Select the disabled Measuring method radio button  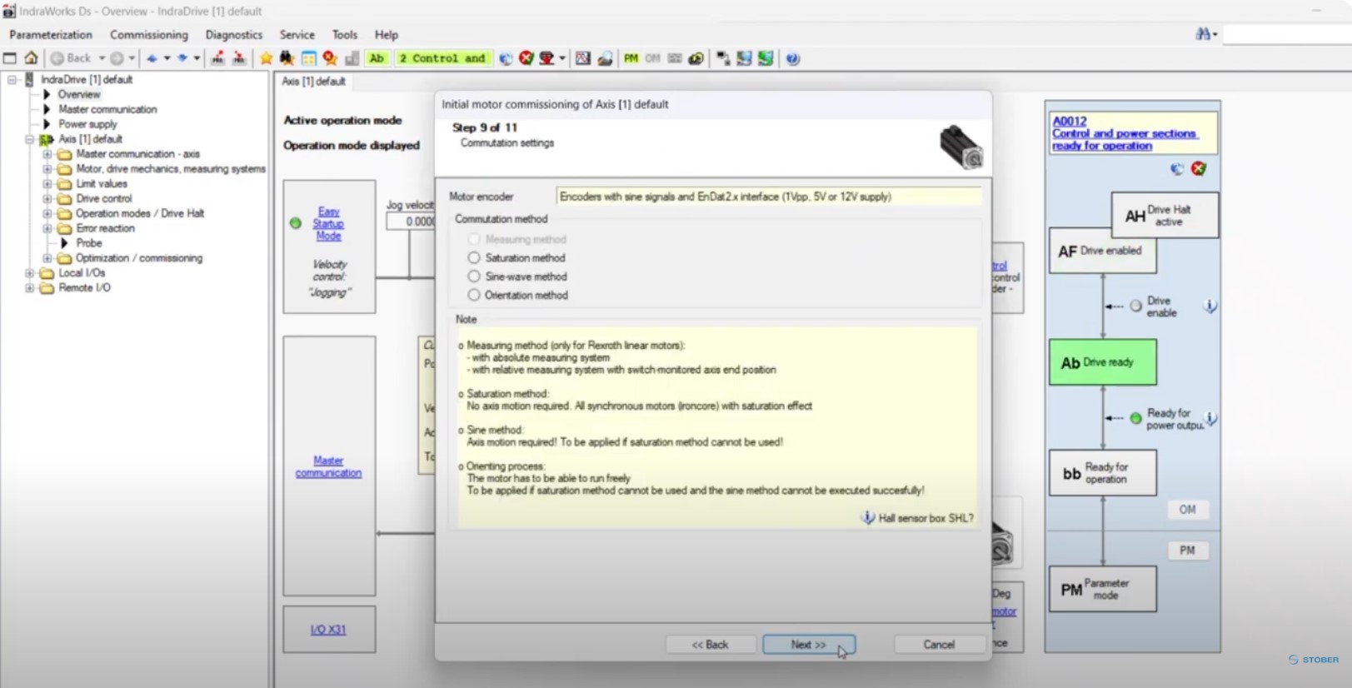[474, 240]
